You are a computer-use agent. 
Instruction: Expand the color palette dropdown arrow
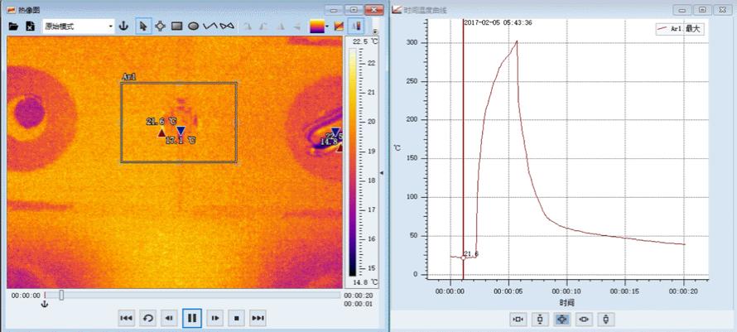(327, 26)
